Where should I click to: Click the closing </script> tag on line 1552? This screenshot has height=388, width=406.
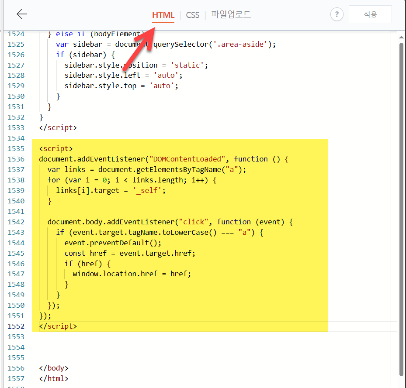(58, 326)
